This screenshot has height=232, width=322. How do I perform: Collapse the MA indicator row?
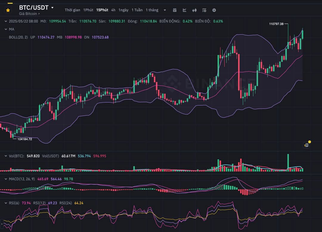5,29
